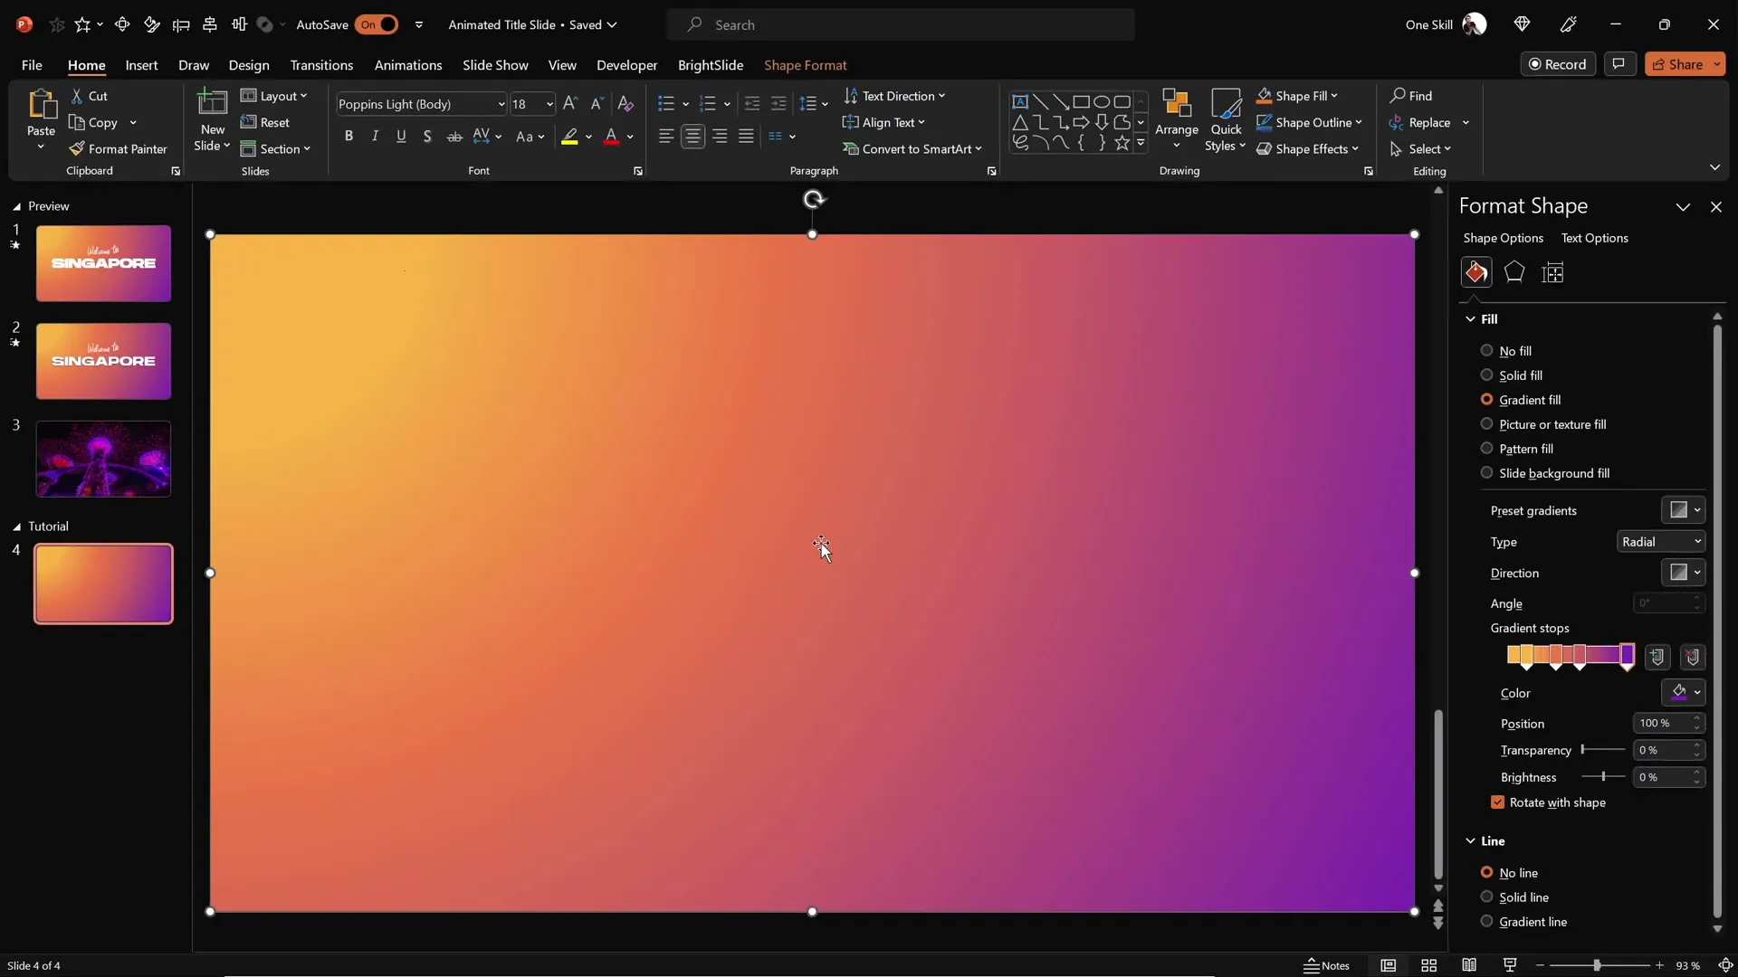Screen dimensions: 1738x977
Task: Click the Fit slide to window icon
Action: point(1725,965)
